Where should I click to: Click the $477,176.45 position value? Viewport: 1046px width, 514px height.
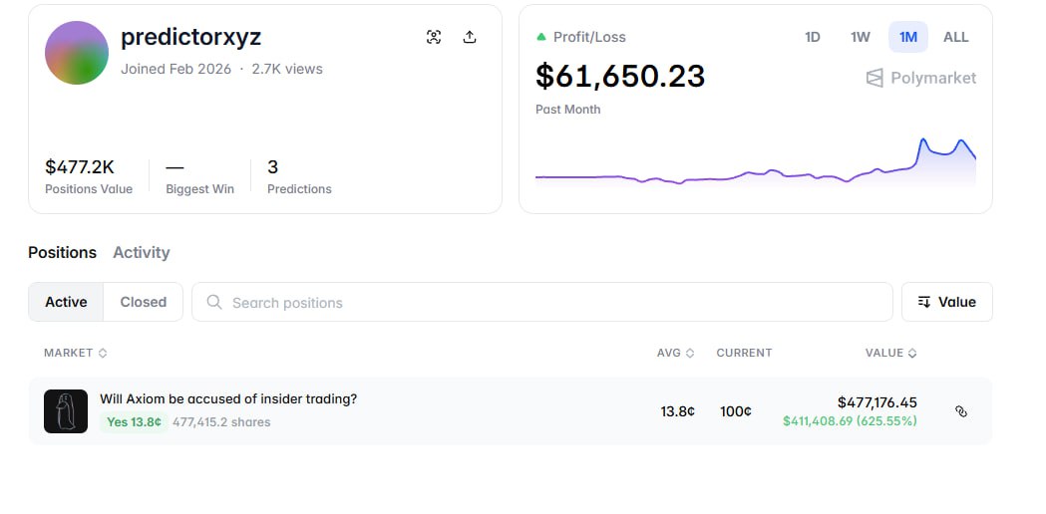pyautogui.click(x=877, y=402)
